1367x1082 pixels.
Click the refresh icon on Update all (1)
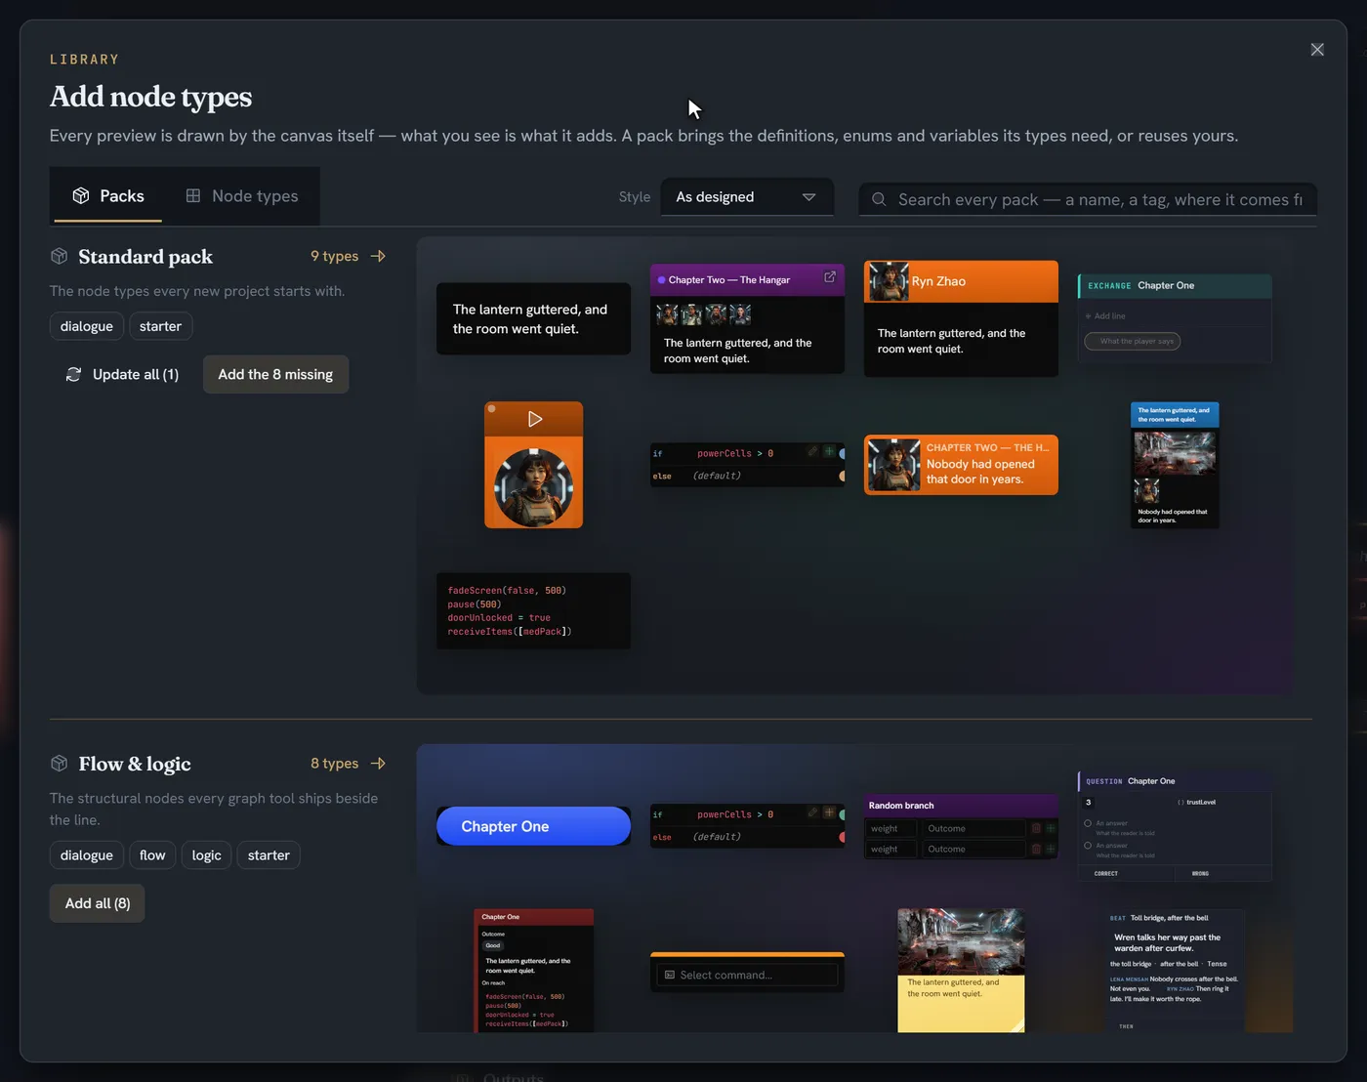coord(73,374)
